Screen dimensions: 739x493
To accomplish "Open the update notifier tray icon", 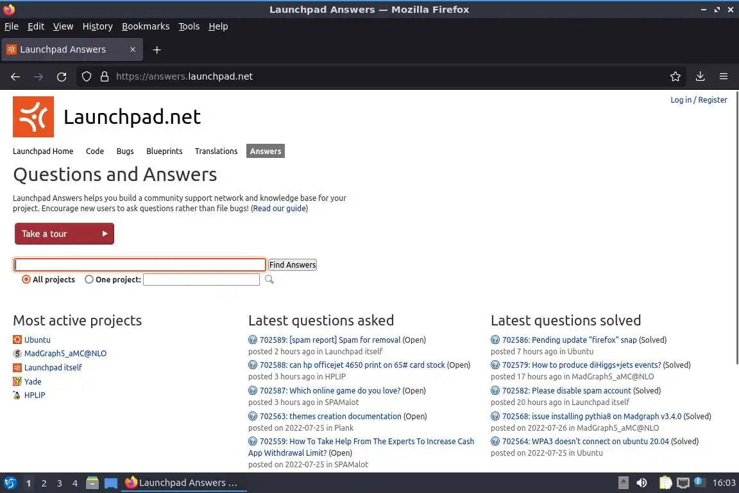I will 700,482.
